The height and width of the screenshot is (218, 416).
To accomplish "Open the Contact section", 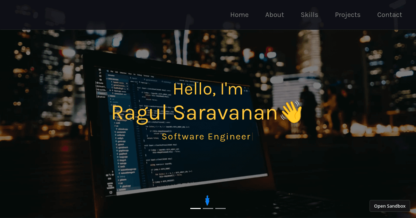I will tap(390, 15).
